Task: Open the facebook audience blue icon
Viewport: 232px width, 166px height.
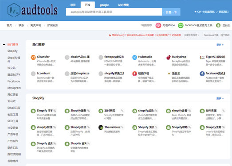Action: click(202, 73)
